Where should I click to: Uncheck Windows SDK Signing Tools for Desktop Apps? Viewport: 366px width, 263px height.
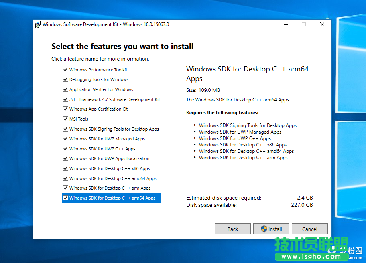65,129
